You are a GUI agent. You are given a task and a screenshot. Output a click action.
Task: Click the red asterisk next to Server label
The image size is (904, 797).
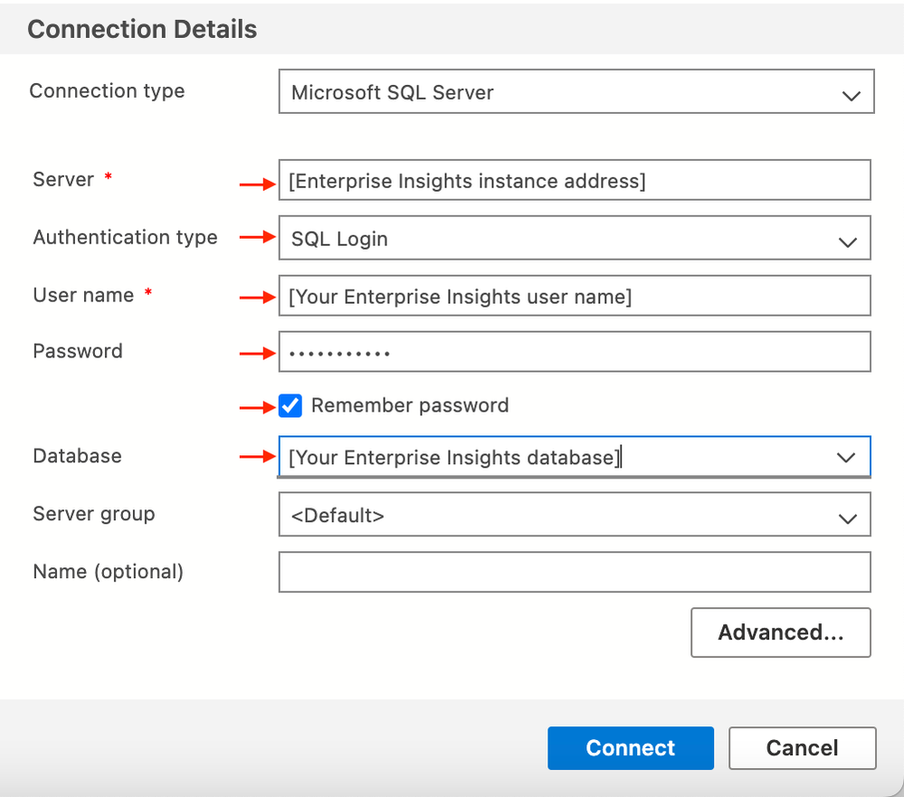109,178
